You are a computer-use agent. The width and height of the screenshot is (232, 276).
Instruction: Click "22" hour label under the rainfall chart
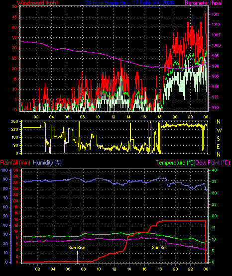[191, 269]
